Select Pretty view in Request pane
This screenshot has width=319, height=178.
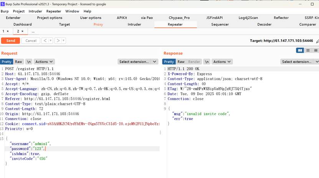(7, 62)
